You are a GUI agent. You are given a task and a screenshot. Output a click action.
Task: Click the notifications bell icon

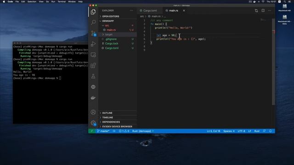(271, 131)
